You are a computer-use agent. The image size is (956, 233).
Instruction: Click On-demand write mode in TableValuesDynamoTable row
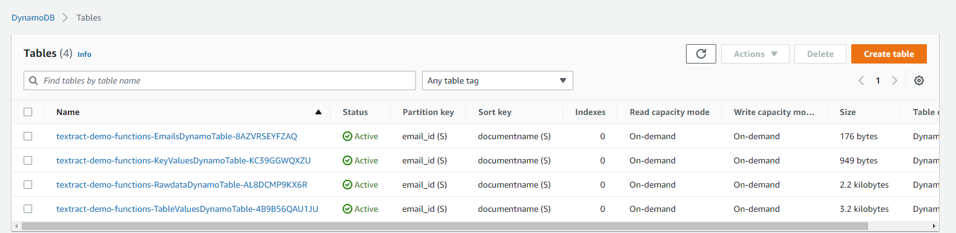756,209
